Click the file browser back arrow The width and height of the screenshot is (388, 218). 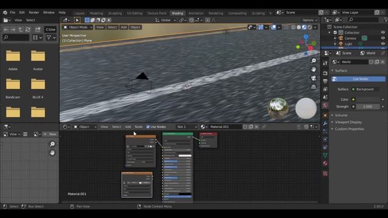pos(6,30)
